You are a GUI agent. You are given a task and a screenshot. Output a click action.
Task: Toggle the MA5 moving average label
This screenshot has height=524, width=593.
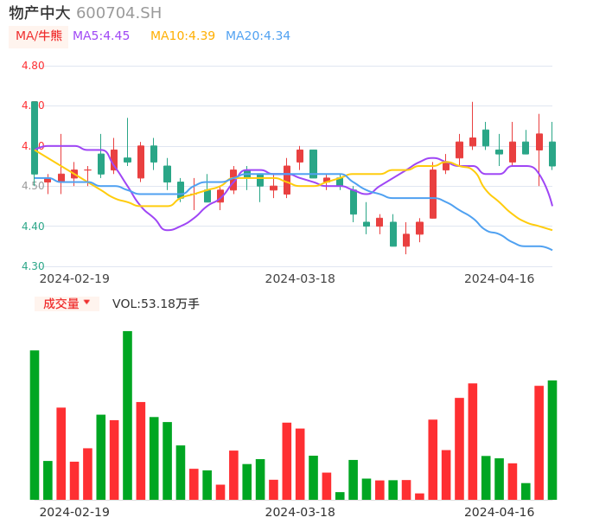click(x=101, y=36)
